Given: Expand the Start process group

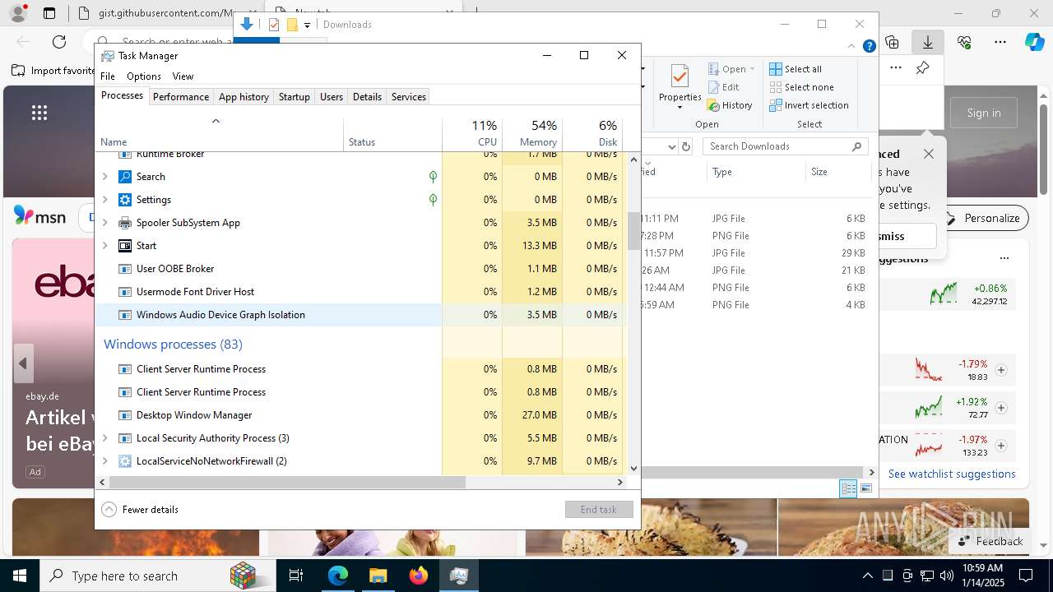Looking at the screenshot, I should point(104,246).
